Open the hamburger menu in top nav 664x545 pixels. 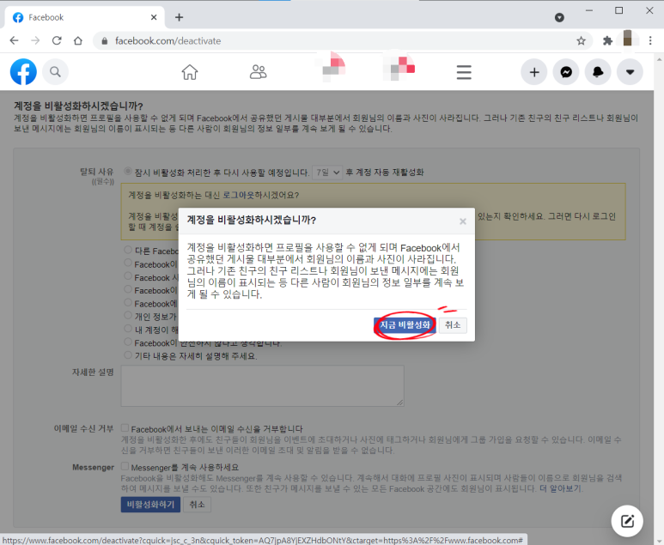[x=464, y=72]
